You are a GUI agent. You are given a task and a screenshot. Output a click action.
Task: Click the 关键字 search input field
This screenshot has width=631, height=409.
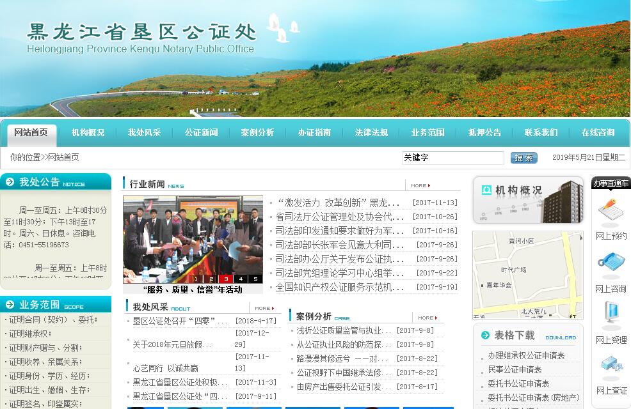point(452,158)
